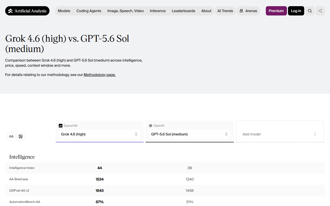Open the Add model dropdown
Screen dimensions: 330x206
(x=280, y=134)
